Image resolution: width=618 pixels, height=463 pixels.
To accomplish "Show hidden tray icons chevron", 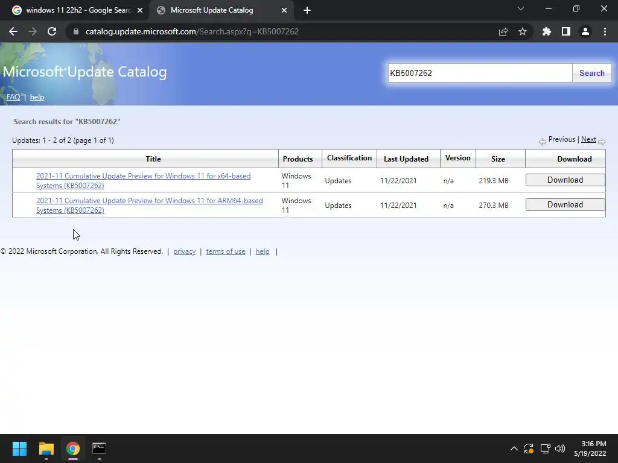I will click(514, 449).
